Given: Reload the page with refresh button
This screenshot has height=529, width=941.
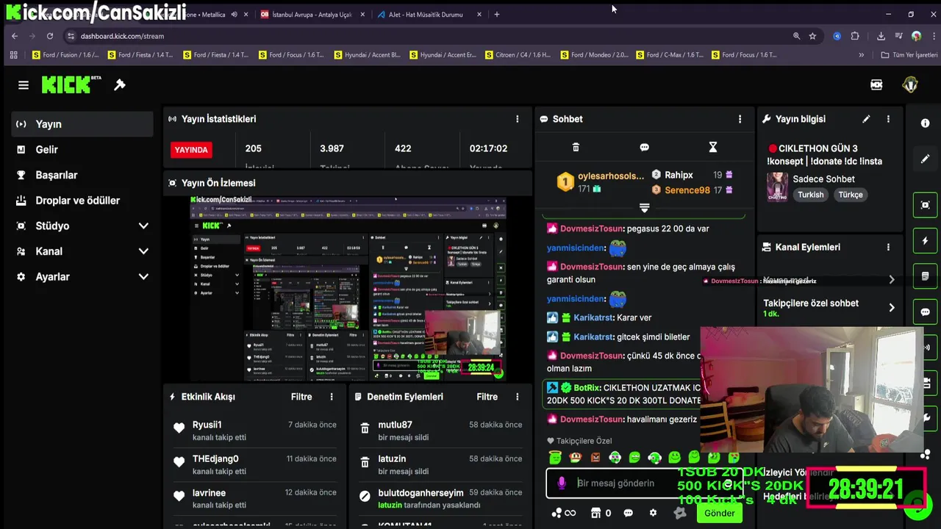Looking at the screenshot, I should tap(50, 36).
